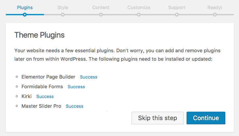Click Success link beside Master Slider Pro

[75, 106]
